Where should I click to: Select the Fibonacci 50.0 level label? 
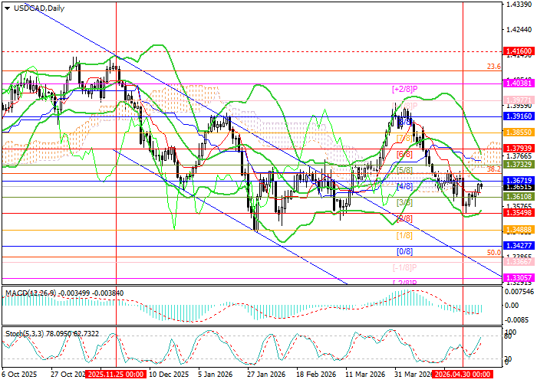tap(494, 253)
